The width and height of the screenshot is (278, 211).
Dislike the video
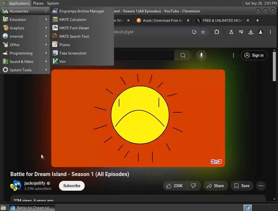[x=193, y=186]
